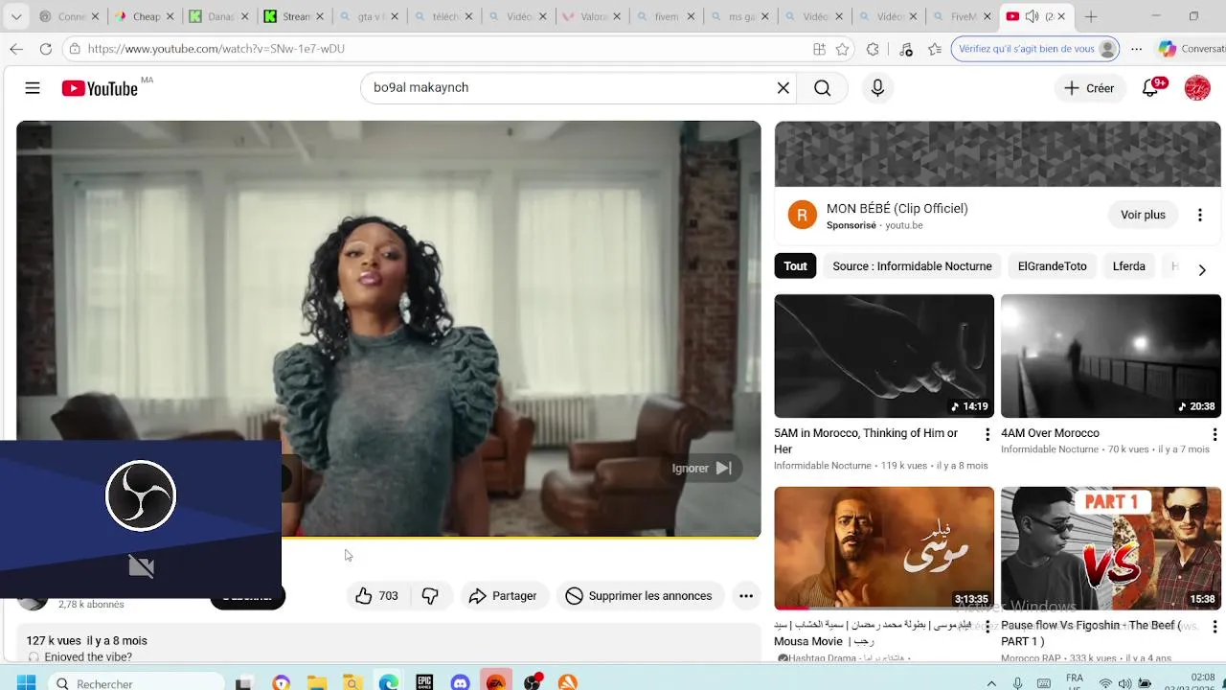1226x690 pixels.
Task: Dislike the video
Action: click(x=430, y=596)
